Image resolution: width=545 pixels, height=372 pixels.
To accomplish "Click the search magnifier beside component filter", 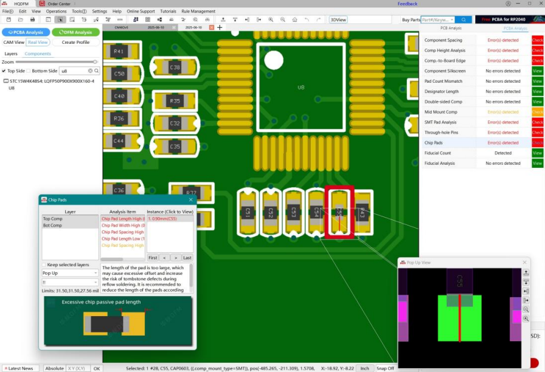I will coord(96,71).
